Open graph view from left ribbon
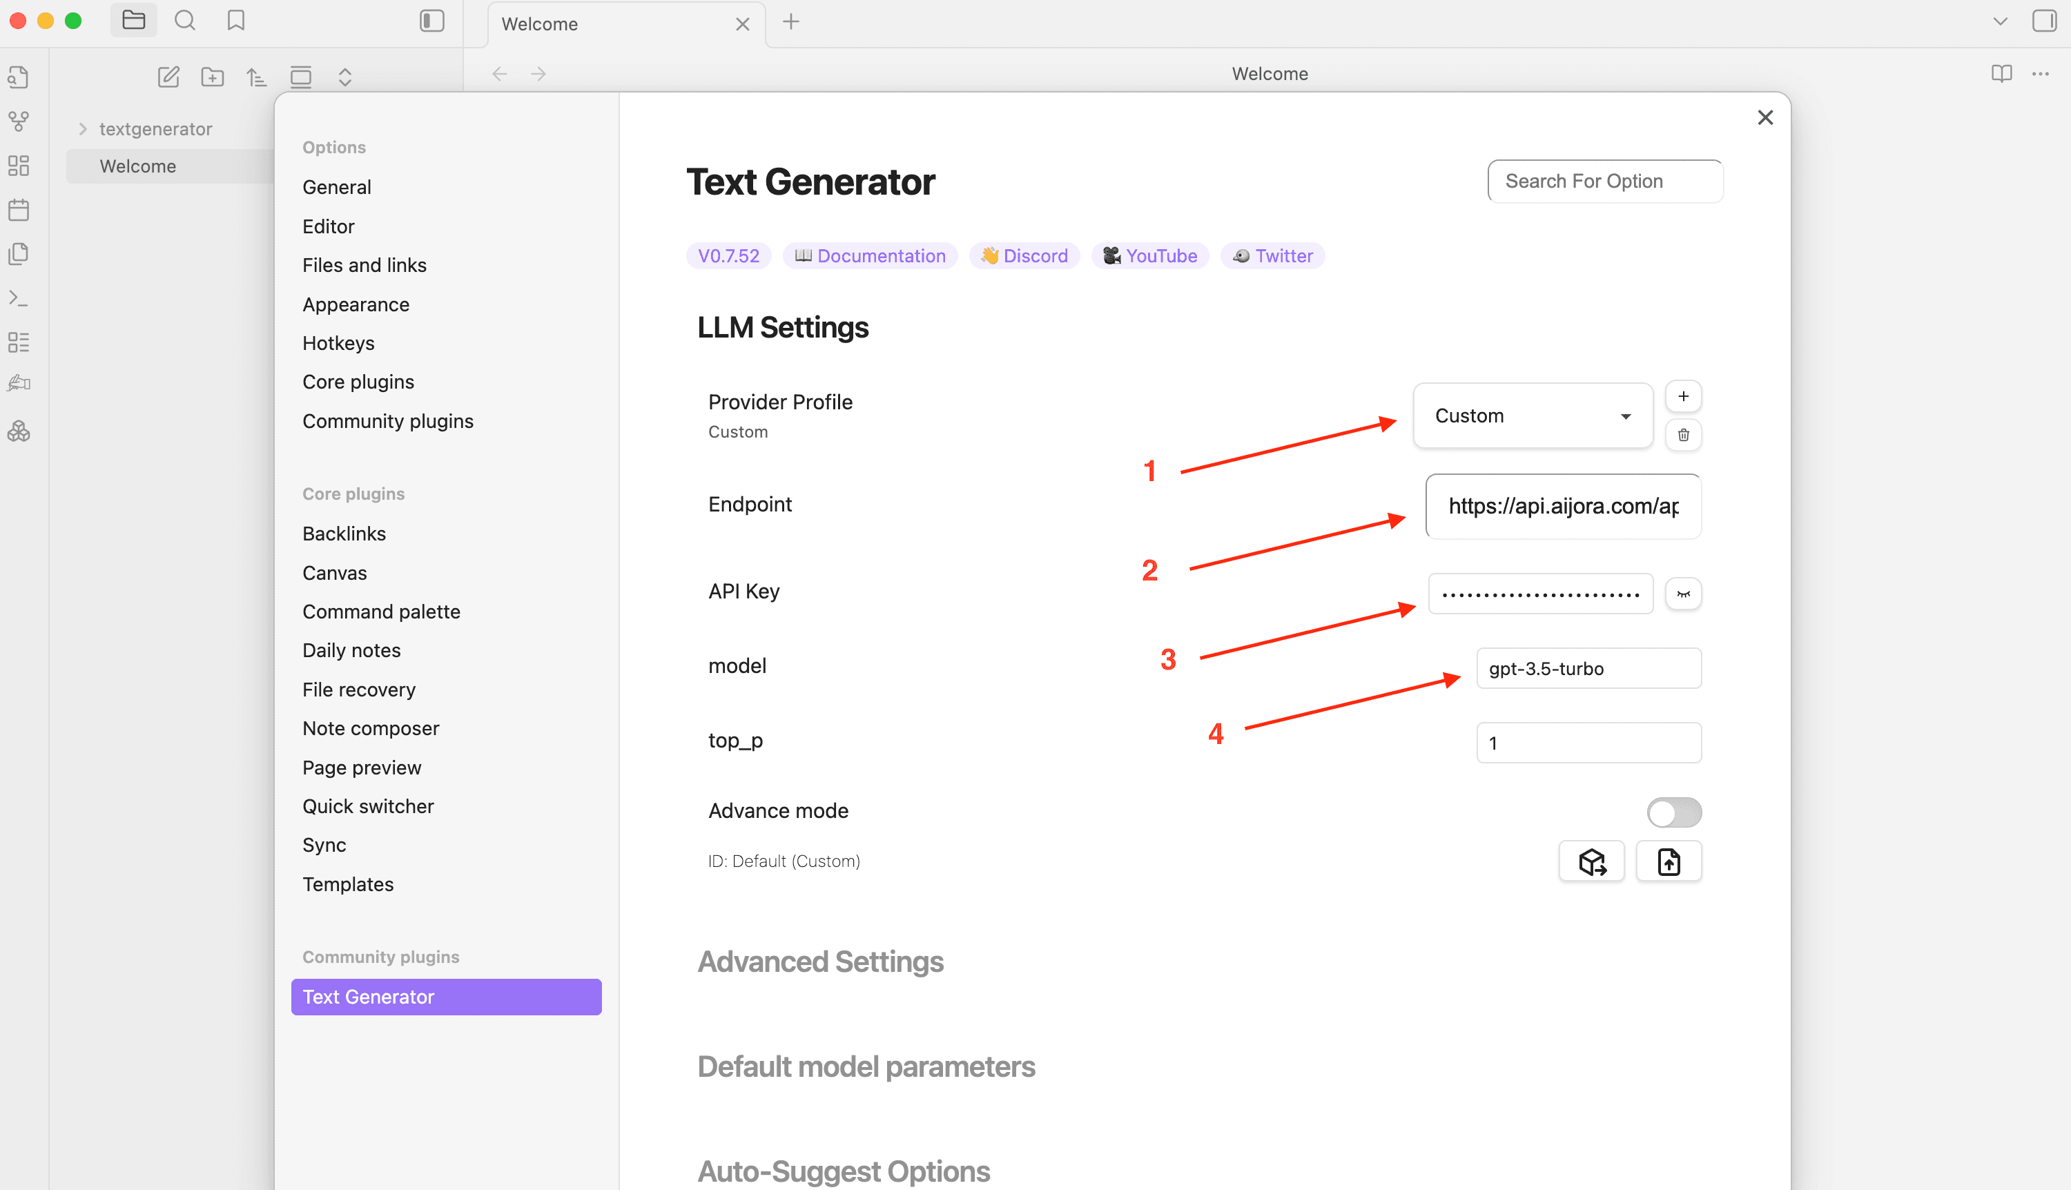The height and width of the screenshot is (1190, 2071). point(19,121)
